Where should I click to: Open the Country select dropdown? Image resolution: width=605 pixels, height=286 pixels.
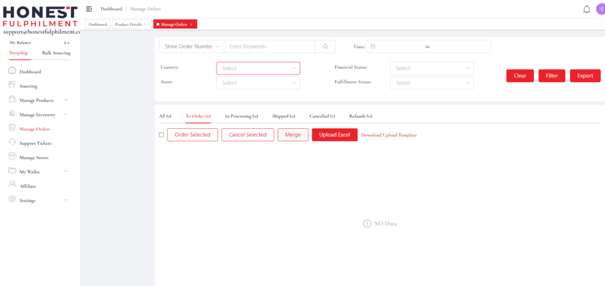point(258,69)
